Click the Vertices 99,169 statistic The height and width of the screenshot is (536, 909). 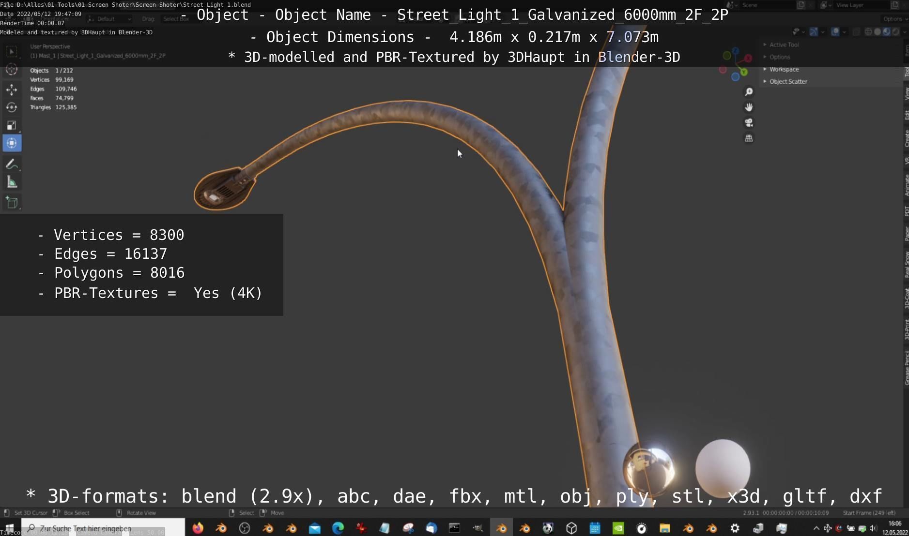click(52, 80)
